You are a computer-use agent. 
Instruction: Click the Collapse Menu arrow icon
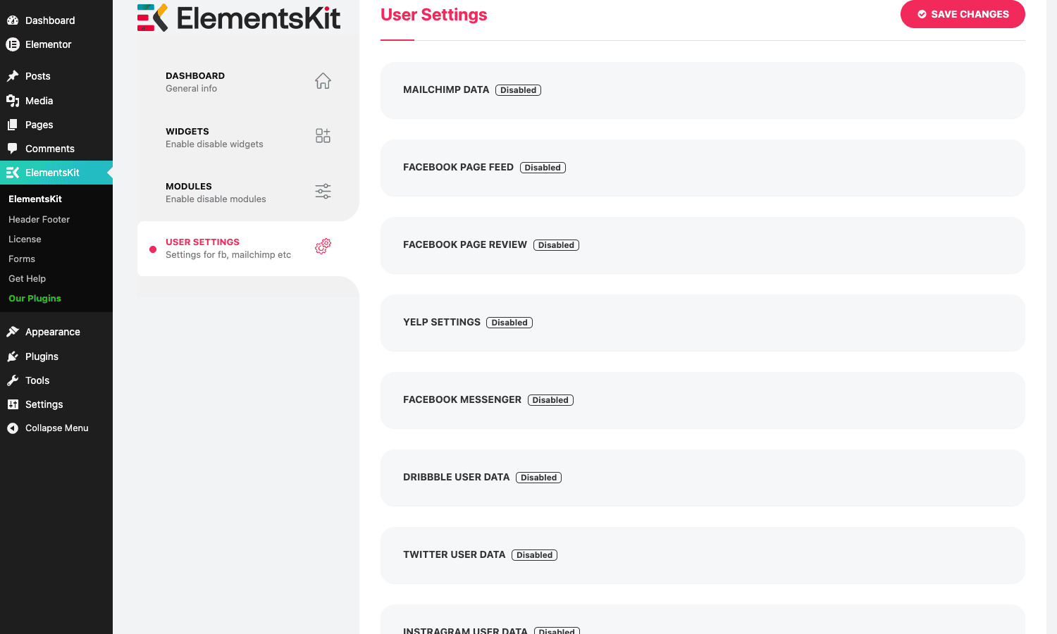[13, 428]
